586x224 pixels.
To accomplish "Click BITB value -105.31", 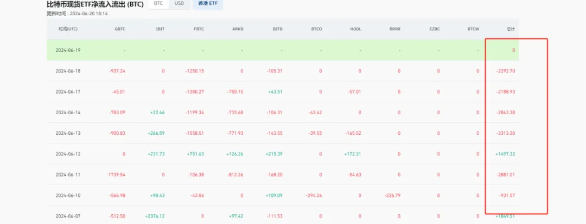I will pyautogui.click(x=275, y=71).
